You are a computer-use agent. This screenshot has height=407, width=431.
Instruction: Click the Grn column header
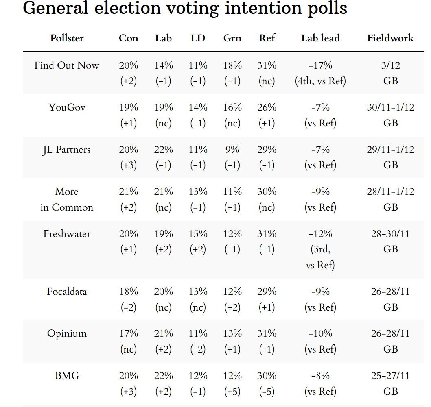click(x=232, y=38)
